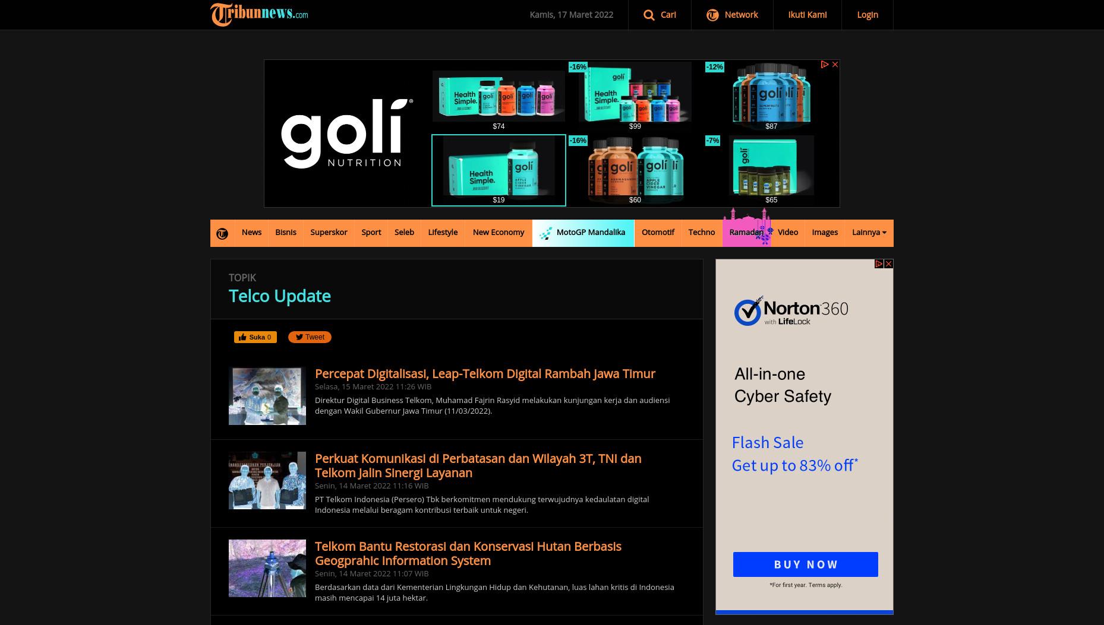Click the AdChoices icon on Goli banner
This screenshot has height=625, width=1104.
pyautogui.click(x=825, y=65)
